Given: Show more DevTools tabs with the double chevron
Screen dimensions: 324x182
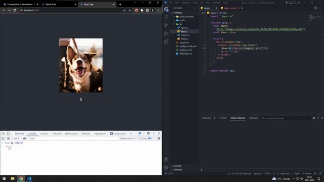Looking at the screenshot, I should click(x=131, y=133).
